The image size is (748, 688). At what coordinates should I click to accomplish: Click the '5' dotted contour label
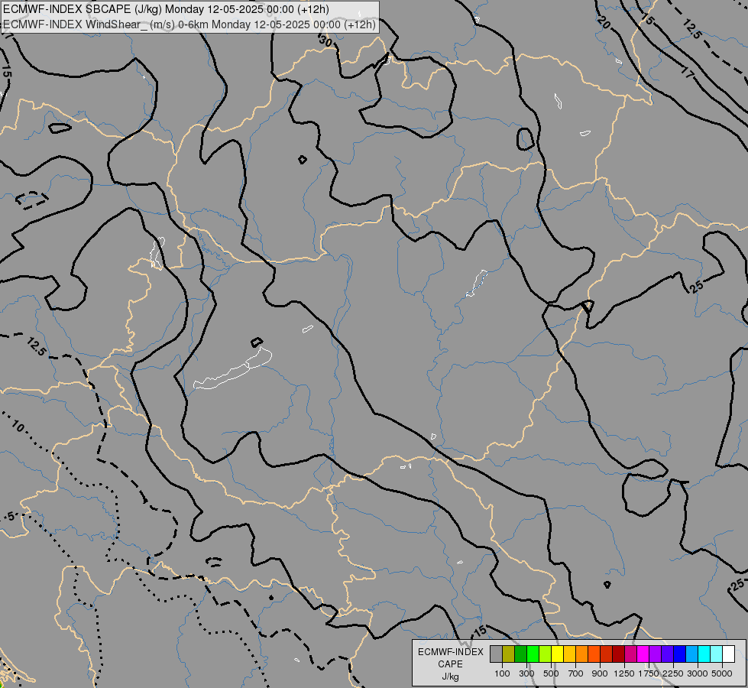pyautogui.click(x=11, y=517)
